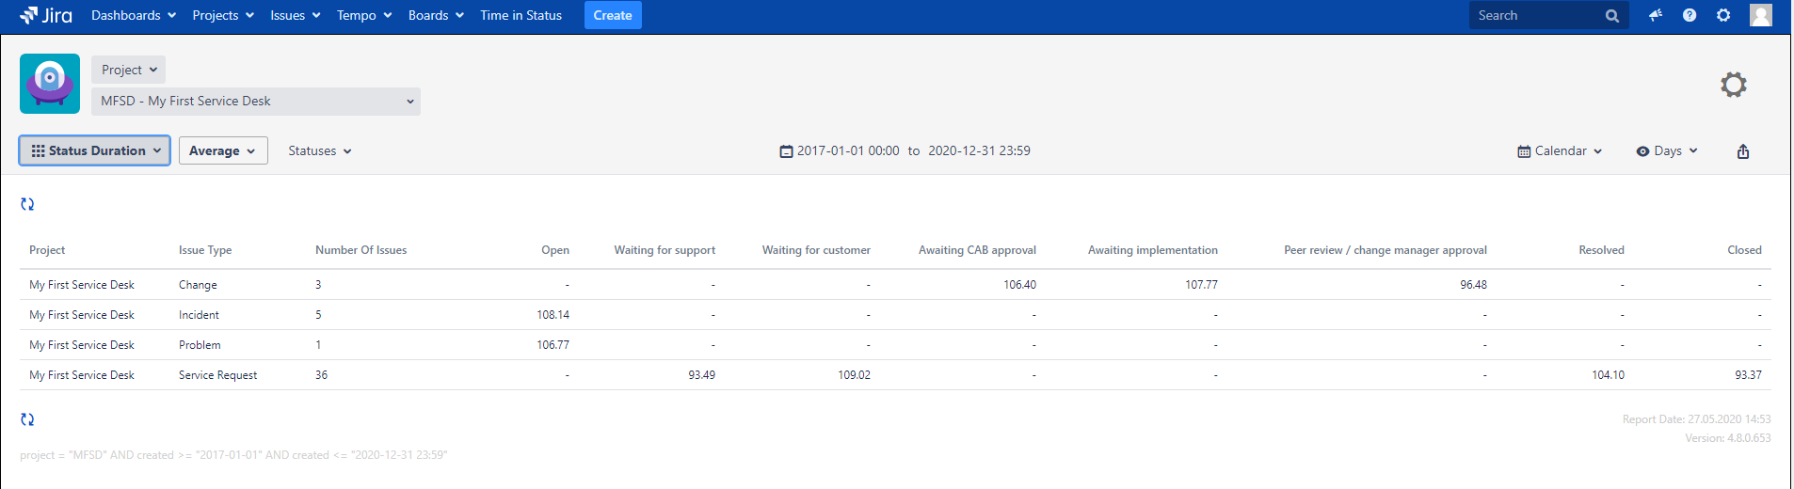Expand the Status Duration report dropdown
Image resolution: width=1794 pixels, height=489 pixels.
[95, 150]
